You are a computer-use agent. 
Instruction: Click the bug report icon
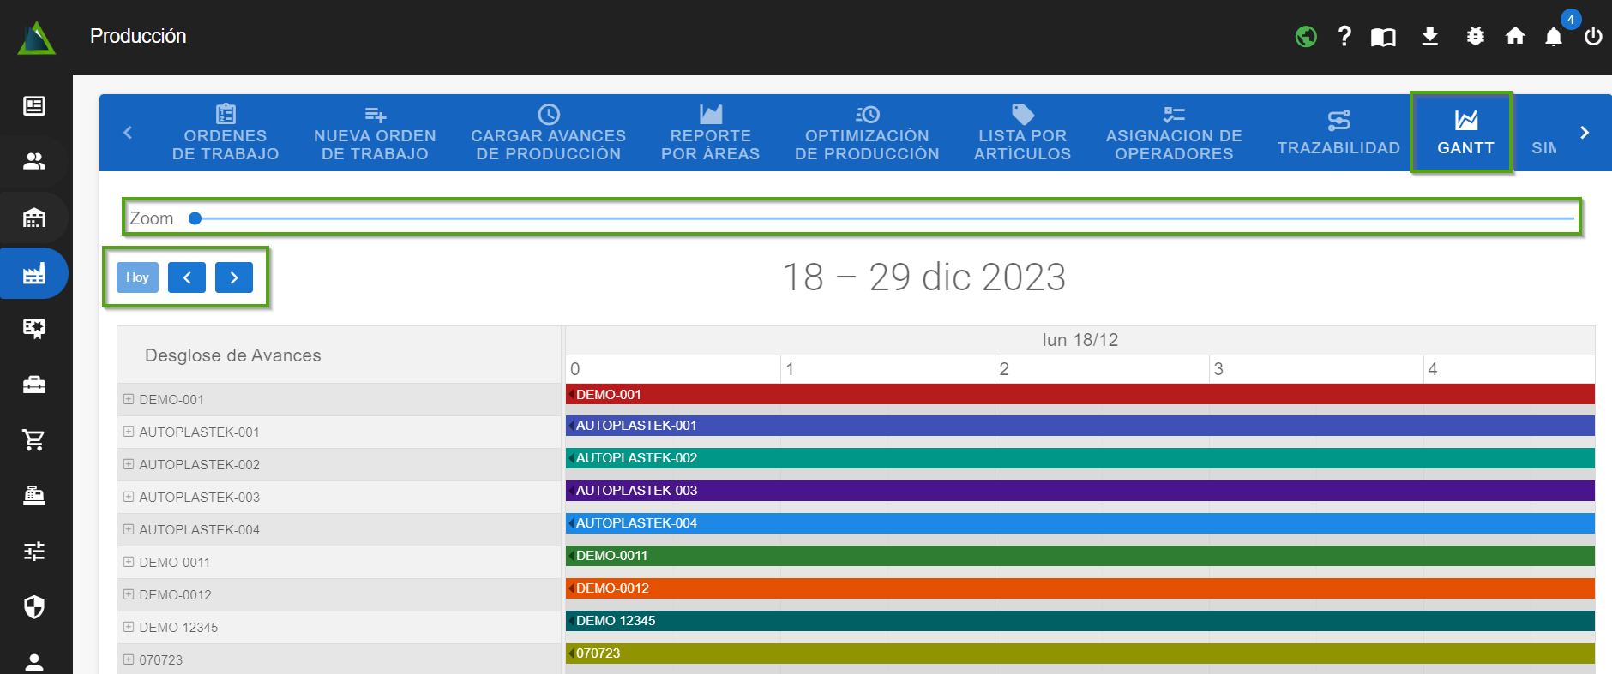(x=1475, y=36)
